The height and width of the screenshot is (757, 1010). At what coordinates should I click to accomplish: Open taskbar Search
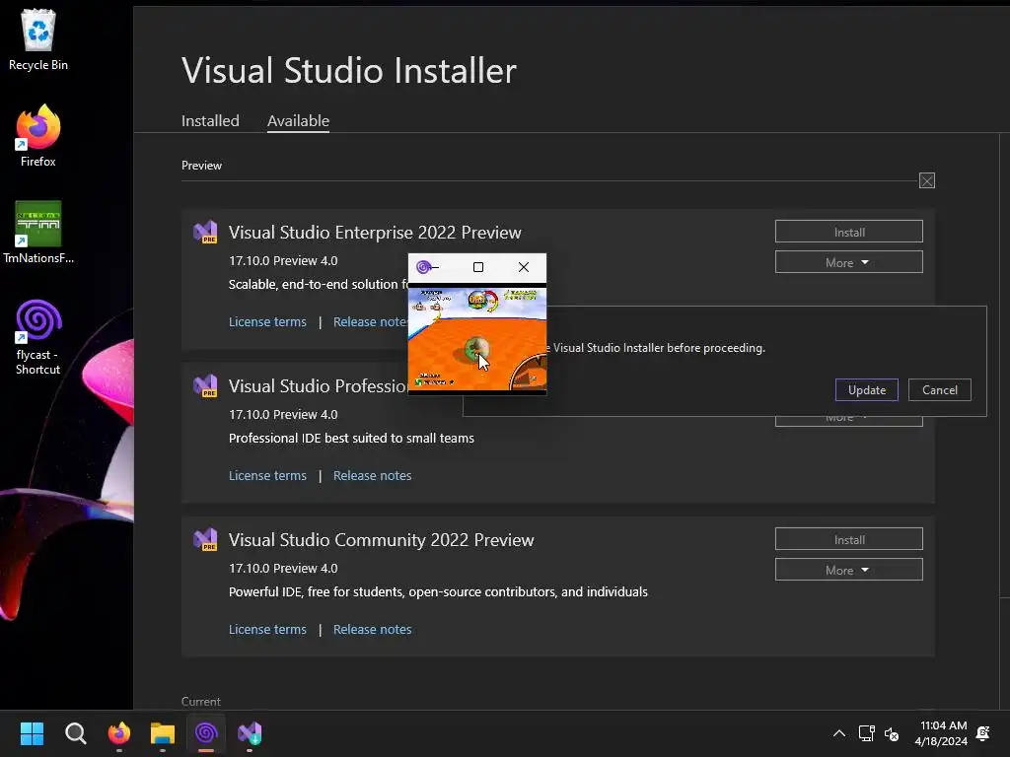[x=75, y=733]
